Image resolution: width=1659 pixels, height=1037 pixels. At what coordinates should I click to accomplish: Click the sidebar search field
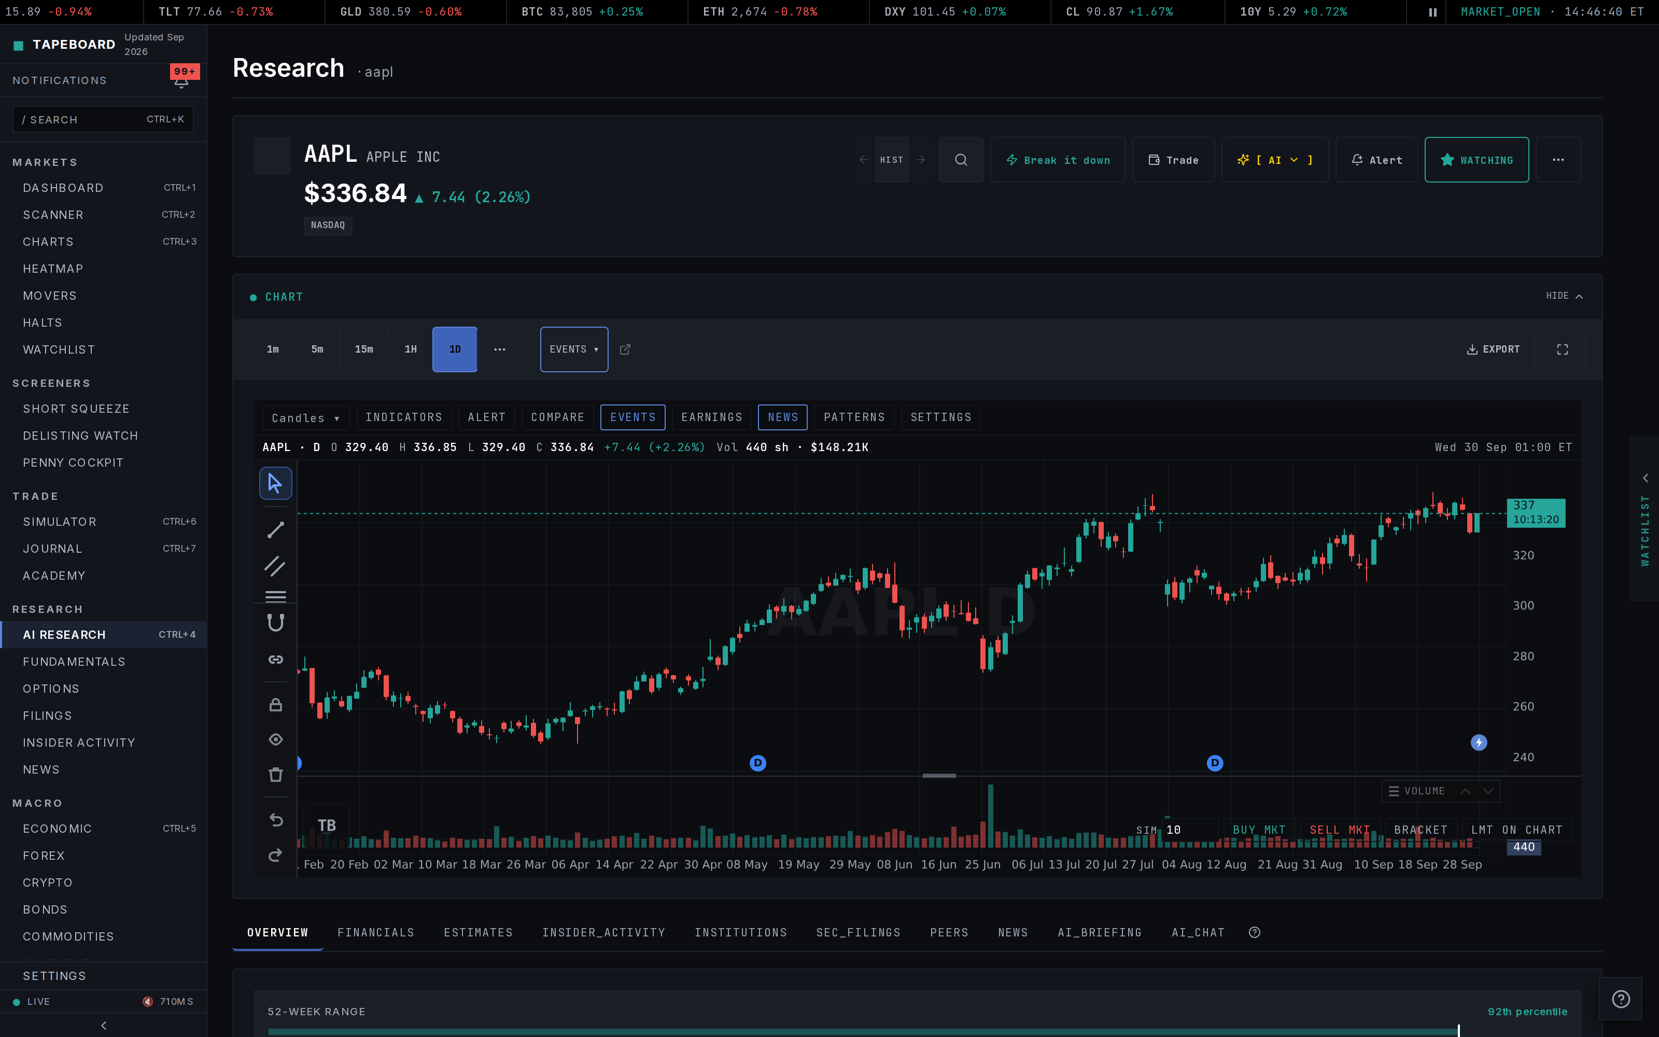tap(103, 119)
